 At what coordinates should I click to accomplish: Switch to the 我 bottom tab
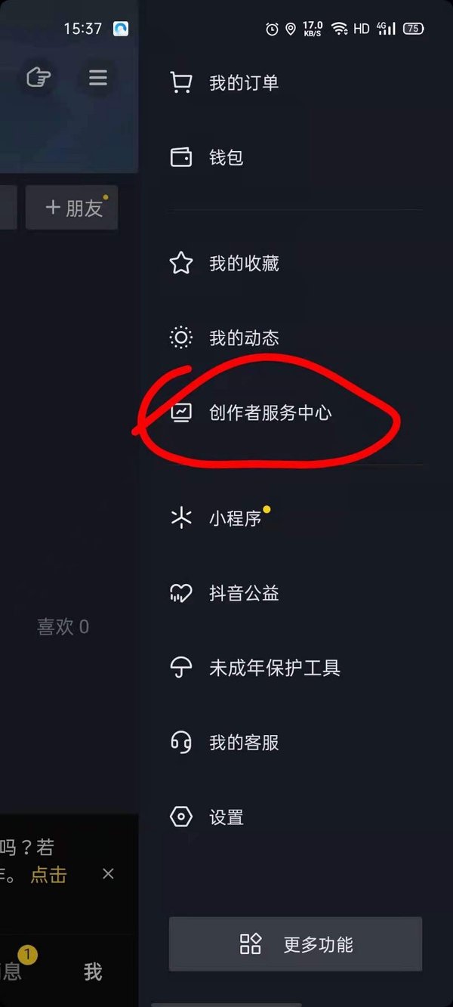pos(93,971)
